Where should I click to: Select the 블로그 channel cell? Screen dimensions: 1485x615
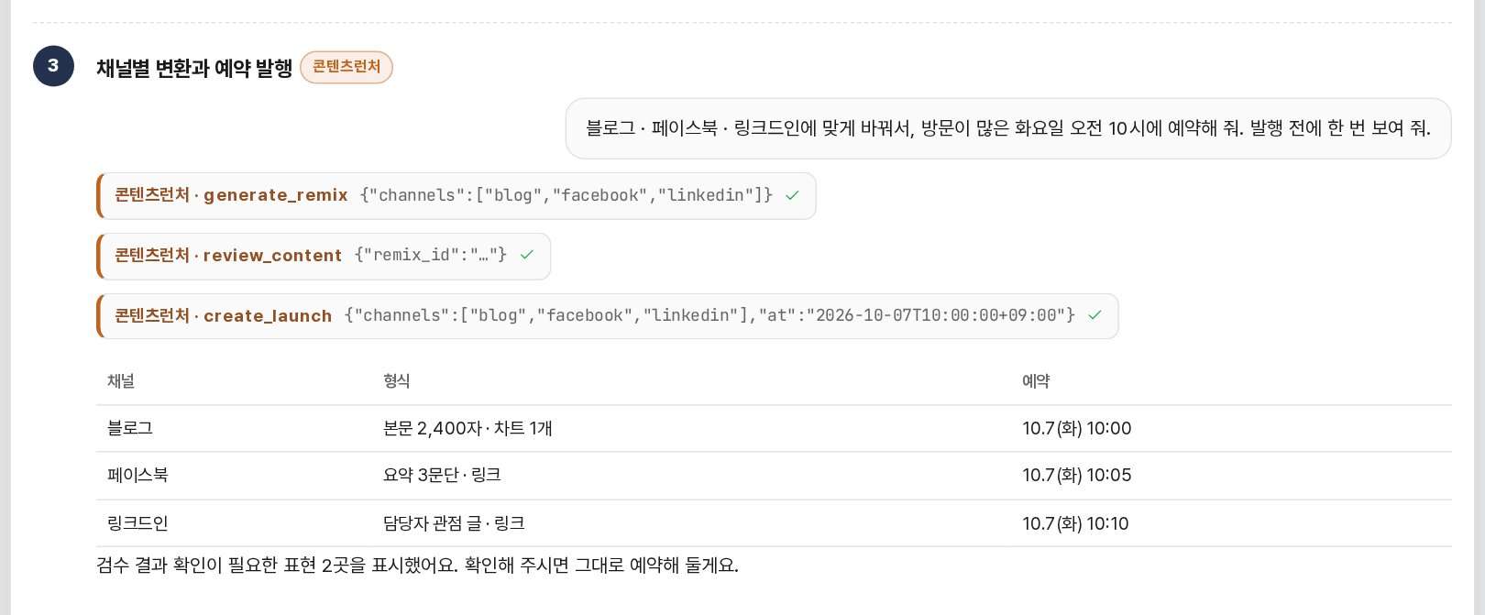click(x=130, y=428)
